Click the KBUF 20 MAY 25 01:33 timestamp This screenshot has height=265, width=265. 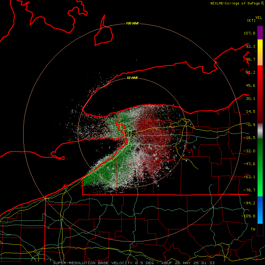pyautogui.click(x=188, y=263)
